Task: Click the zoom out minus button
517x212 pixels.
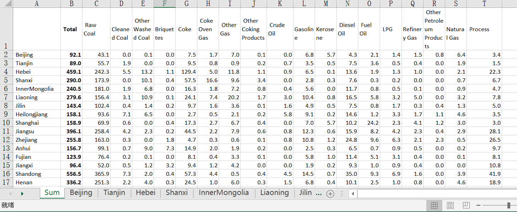Action: click(x=479, y=205)
